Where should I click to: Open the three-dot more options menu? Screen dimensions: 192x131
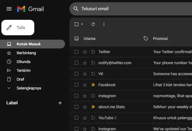point(104,24)
